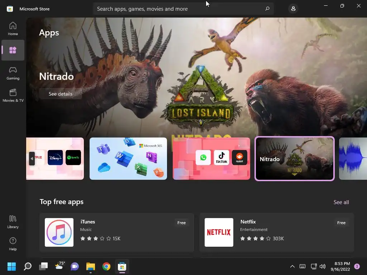Click the Free button for iTunes
367x275 pixels.
pos(181,223)
